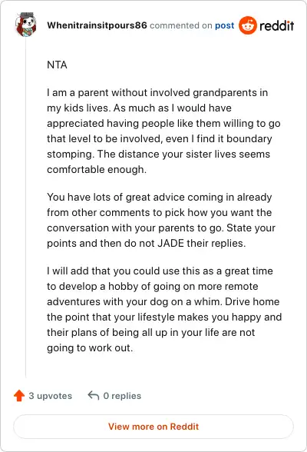Open the Whenitrainsitpours86 avatar image
Image resolution: width=307 pixels, height=452 pixels.
(x=26, y=25)
